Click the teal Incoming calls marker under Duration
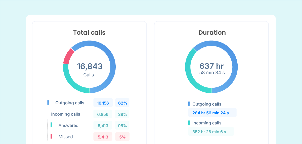 coord(189,123)
